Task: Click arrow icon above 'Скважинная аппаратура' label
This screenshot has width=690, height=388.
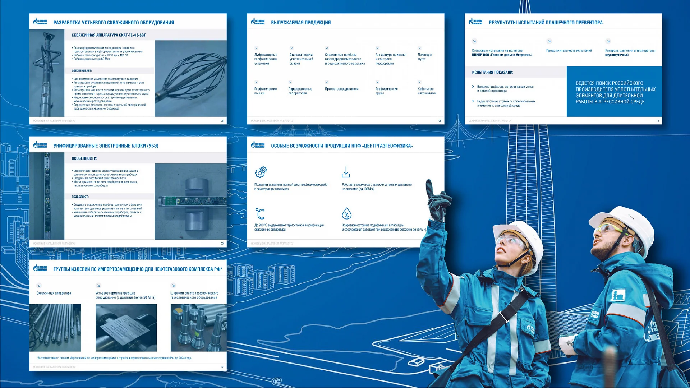Action: (39, 286)
